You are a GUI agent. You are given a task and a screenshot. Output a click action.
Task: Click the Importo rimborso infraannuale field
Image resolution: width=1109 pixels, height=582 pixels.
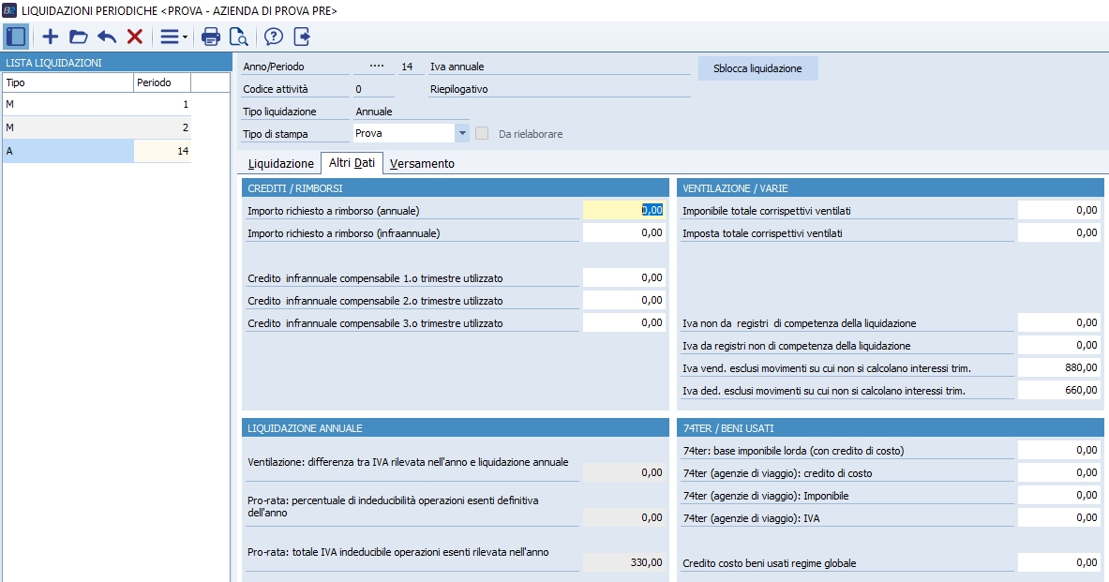624,233
